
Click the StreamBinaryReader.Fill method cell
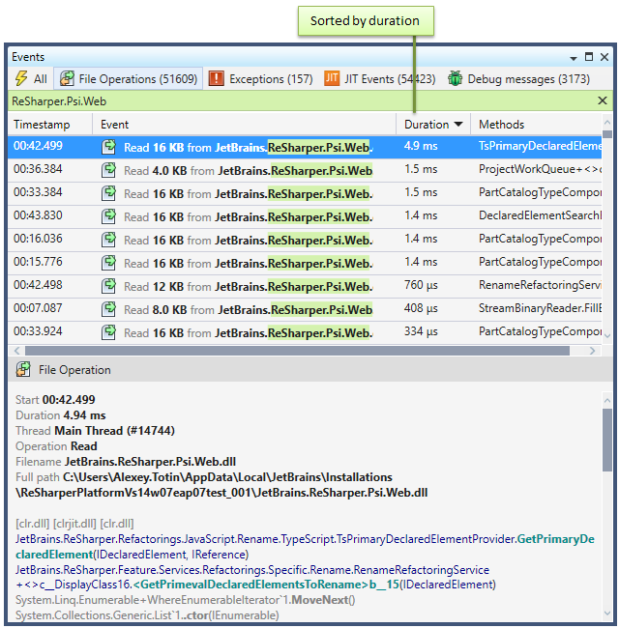click(x=540, y=308)
